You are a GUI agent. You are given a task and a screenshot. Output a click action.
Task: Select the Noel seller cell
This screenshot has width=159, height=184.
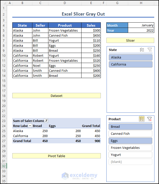point(40,66)
